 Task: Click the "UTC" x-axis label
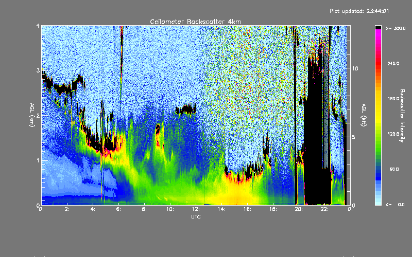point(196,216)
